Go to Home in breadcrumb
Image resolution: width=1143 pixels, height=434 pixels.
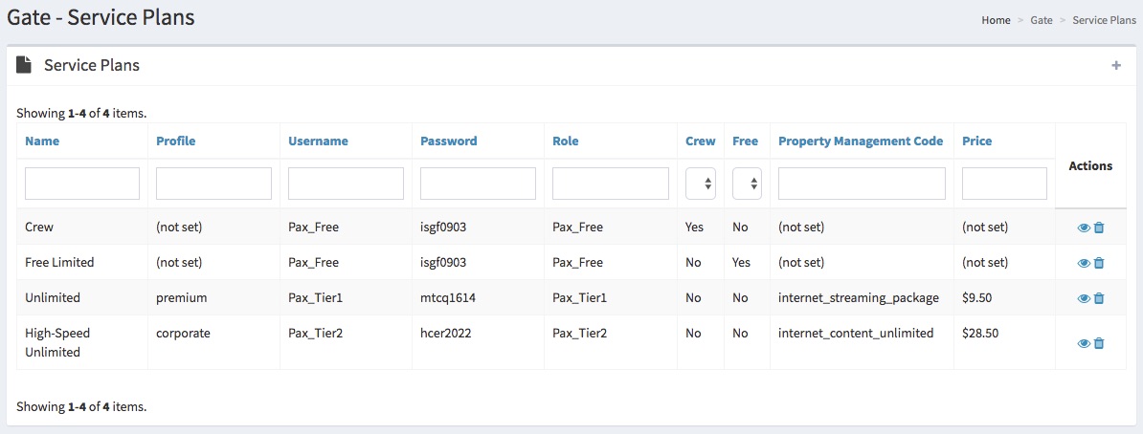pos(996,20)
